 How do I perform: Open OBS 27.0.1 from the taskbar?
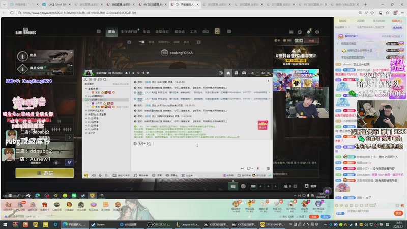tap(159, 224)
